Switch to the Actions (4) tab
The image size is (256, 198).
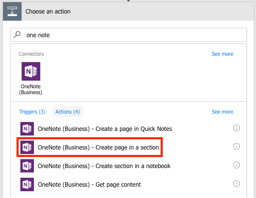[x=67, y=112]
